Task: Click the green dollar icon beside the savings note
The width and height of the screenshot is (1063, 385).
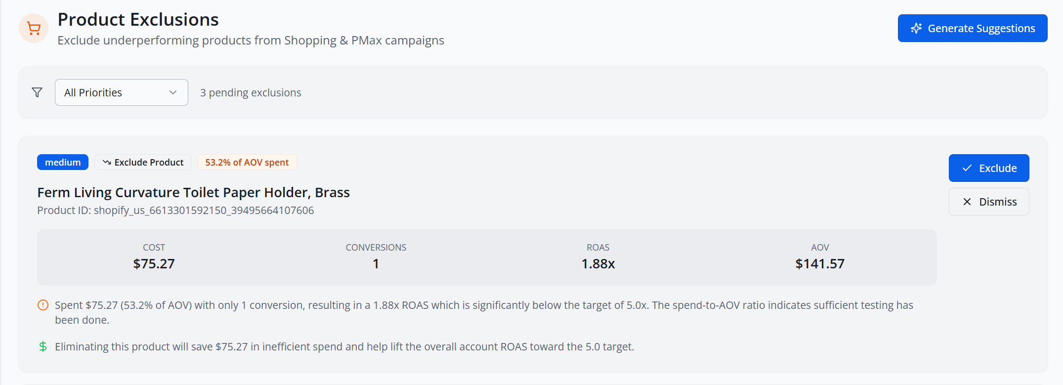Action: [x=43, y=346]
